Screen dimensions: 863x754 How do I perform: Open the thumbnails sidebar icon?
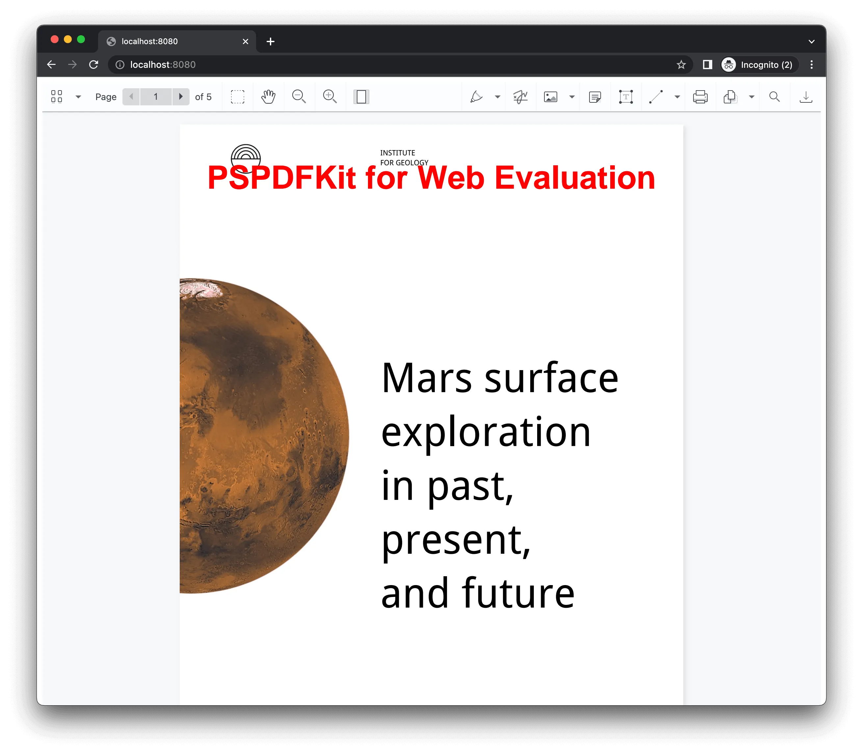click(x=56, y=97)
